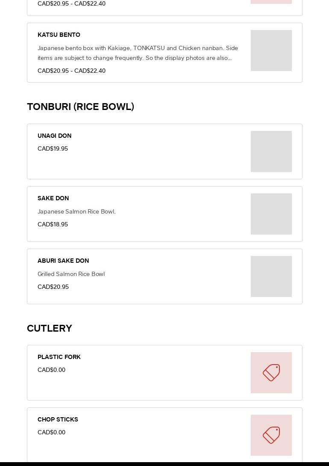This screenshot has width=329, height=466.
Task: Open the Aburi Sake Don image thumbnail
Action: click(271, 276)
